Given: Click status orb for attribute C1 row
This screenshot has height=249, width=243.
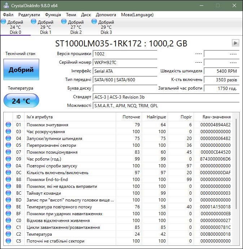Looking at the screenshot, I should (8, 227).
